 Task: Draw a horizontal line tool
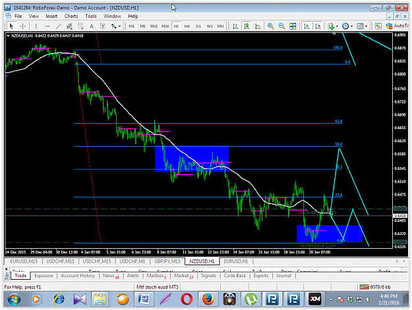[x=47, y=26]
